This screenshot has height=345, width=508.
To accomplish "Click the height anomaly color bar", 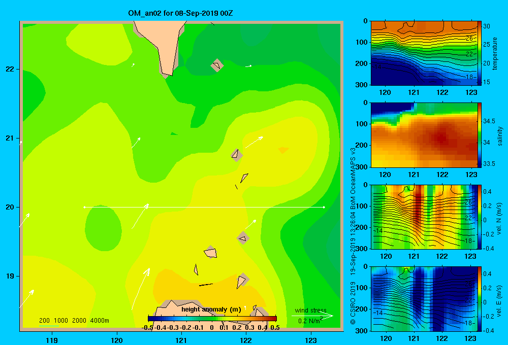I will coord(212,319).
